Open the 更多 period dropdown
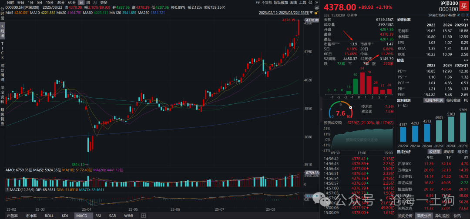Image resolution: width=470 pixels, height=219 pixels. tap(104, 2)
